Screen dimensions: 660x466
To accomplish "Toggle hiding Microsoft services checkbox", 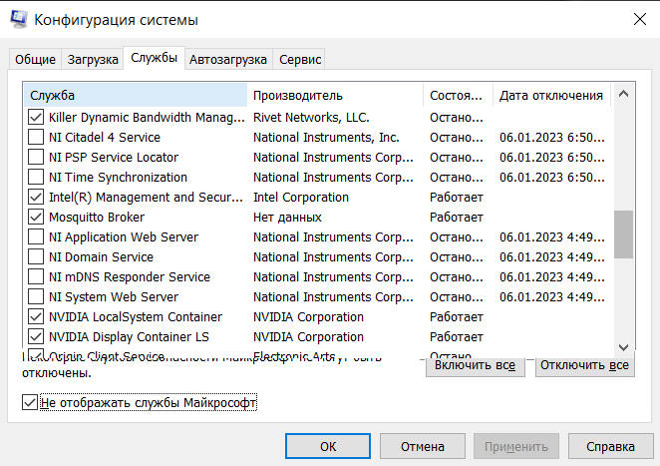I will click(29, 403).
